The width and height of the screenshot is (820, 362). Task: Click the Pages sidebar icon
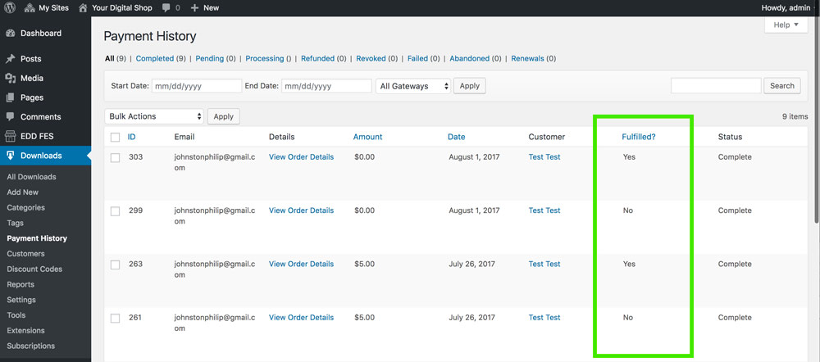10,97
